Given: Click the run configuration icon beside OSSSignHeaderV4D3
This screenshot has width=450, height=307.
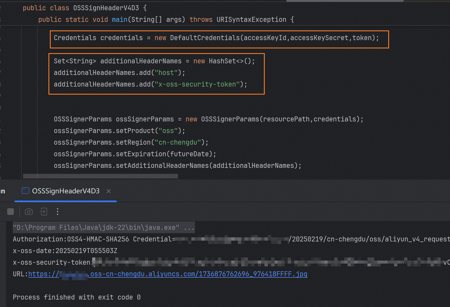Looking at the screenshot, I should [25, 191].
